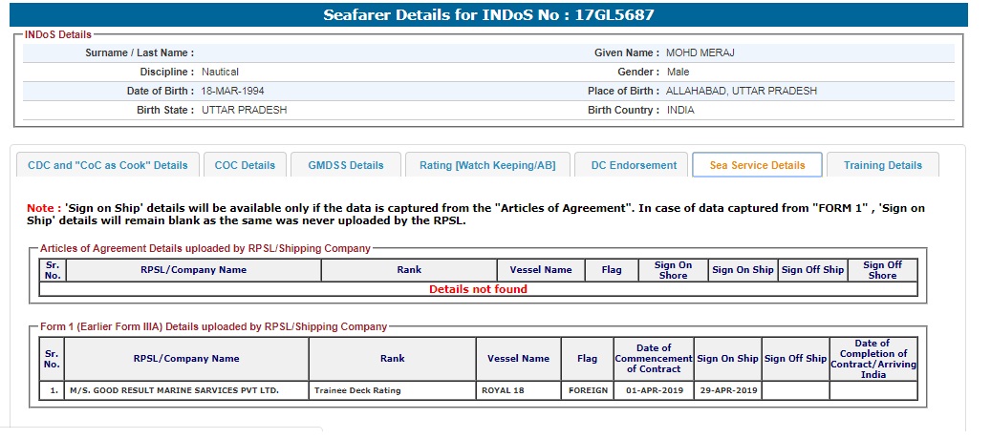Viewport: 991px width, 439px height.
Task: Click the Seafarer Details INDoS No title bar
Action: click(x=488, y=15)
